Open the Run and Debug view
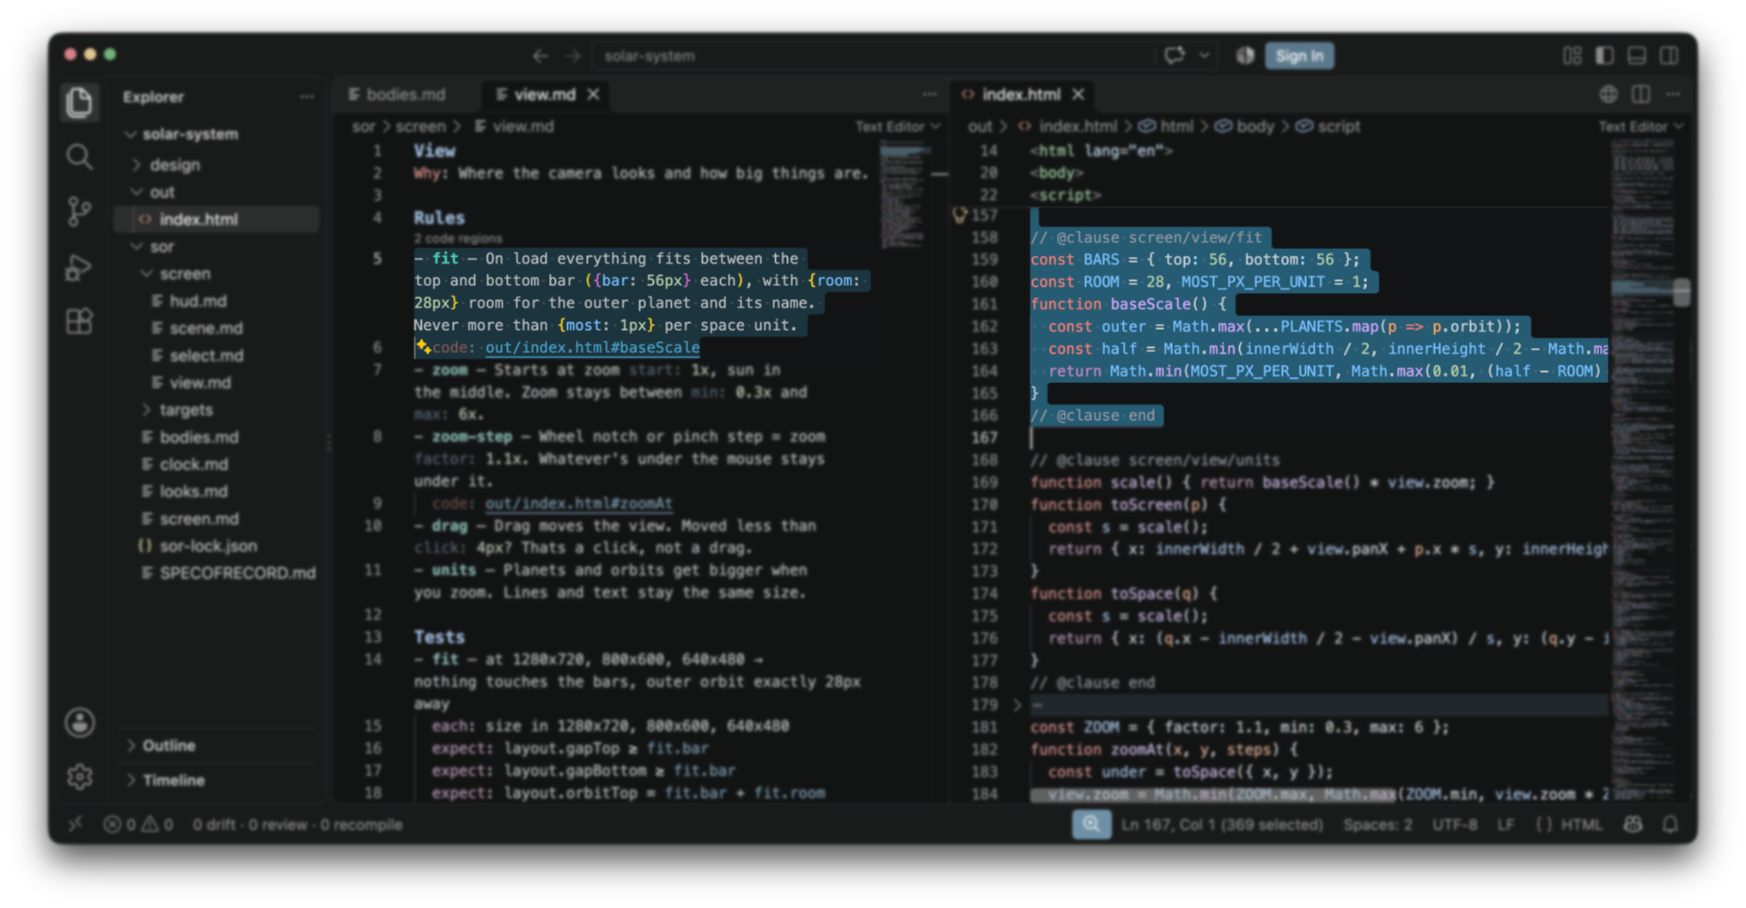This screenshot has width=1746, height=908. pos(79,267)
